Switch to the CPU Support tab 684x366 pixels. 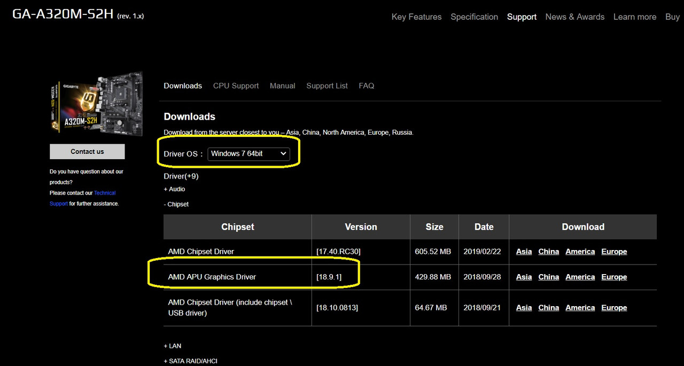tap(236, 85)
